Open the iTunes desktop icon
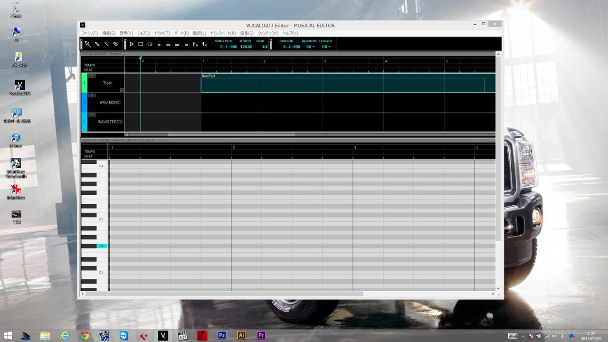Image resolution: width=608 pixels, height=342 pixels. tap(16, 140)
